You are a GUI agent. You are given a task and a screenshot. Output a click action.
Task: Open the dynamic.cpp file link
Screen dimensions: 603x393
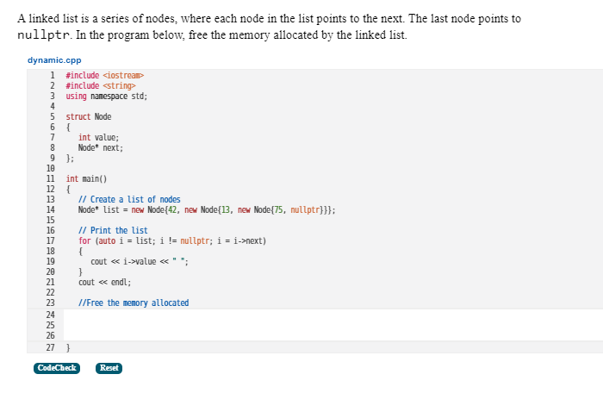click(x=54, y=60)
